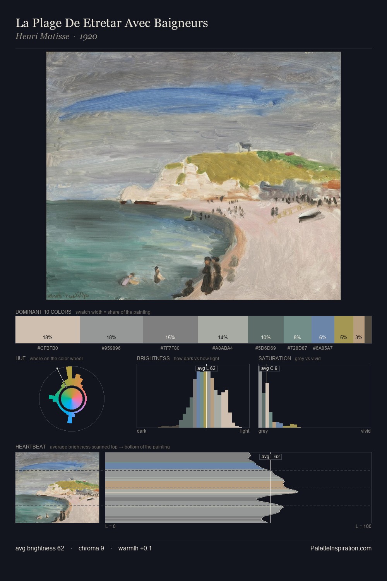Viewport: 387px width, 581px height.
Task: Click the 'L = 0' axis label
Action: (x=110, y=526)
